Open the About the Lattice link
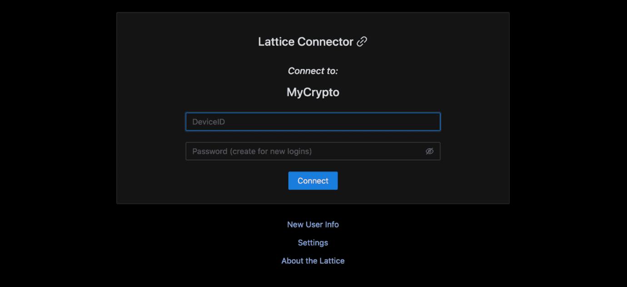 (x=313, y=261)
